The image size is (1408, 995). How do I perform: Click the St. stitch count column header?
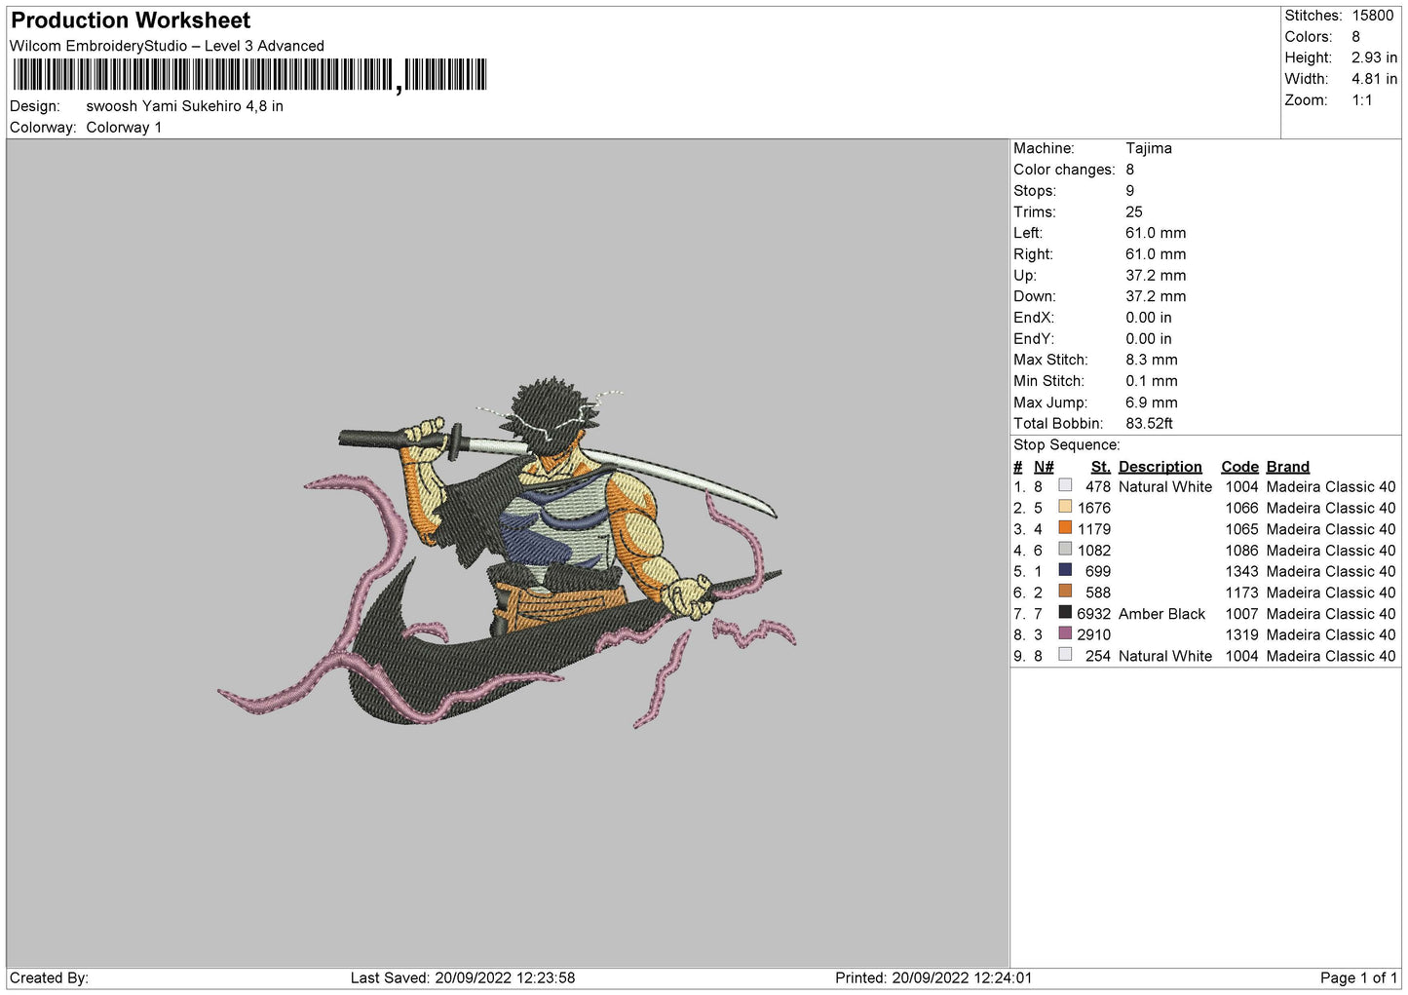tap(1100, 467)
